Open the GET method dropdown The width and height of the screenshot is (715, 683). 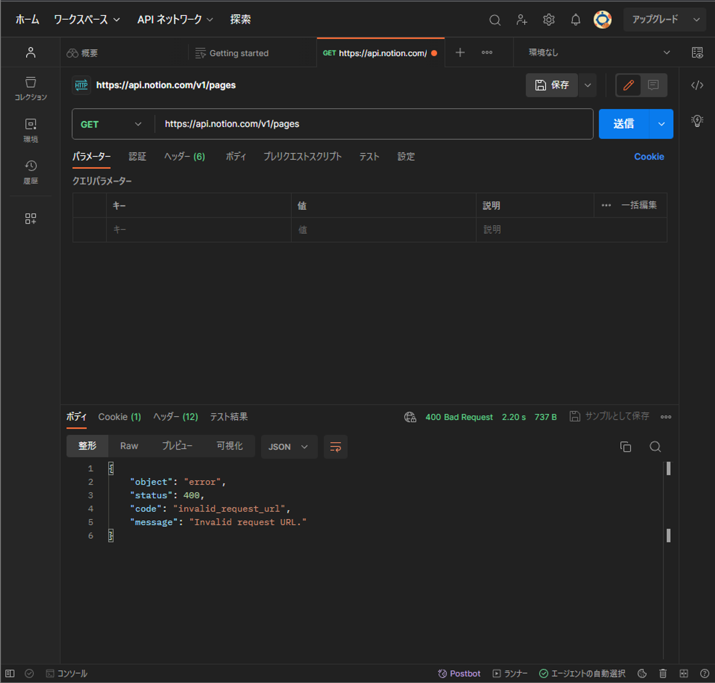pyautogui.click(x=111, y=124)
